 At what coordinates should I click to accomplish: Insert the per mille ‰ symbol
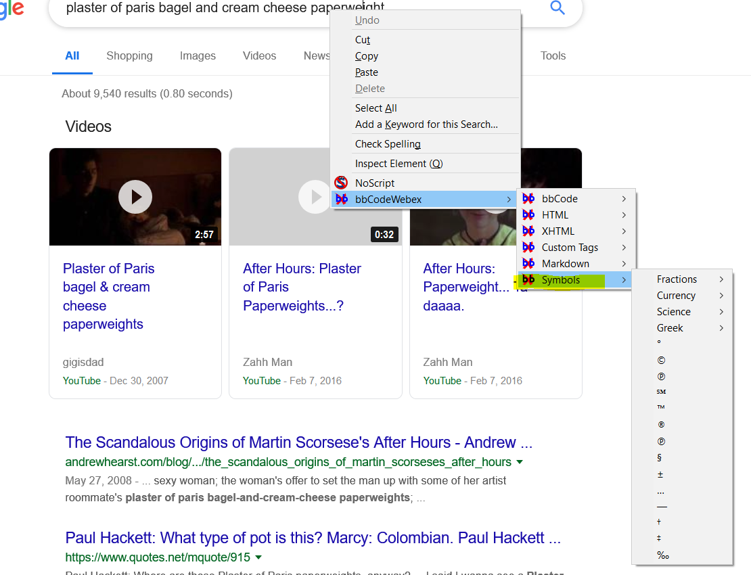click(663, 555)
